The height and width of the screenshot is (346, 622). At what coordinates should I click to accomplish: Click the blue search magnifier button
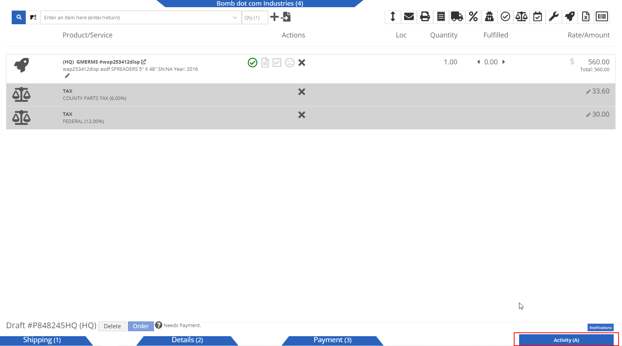pyautogui.click(x=19, y=17)
